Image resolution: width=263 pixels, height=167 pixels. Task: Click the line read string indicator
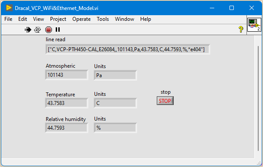click(128, 49)
